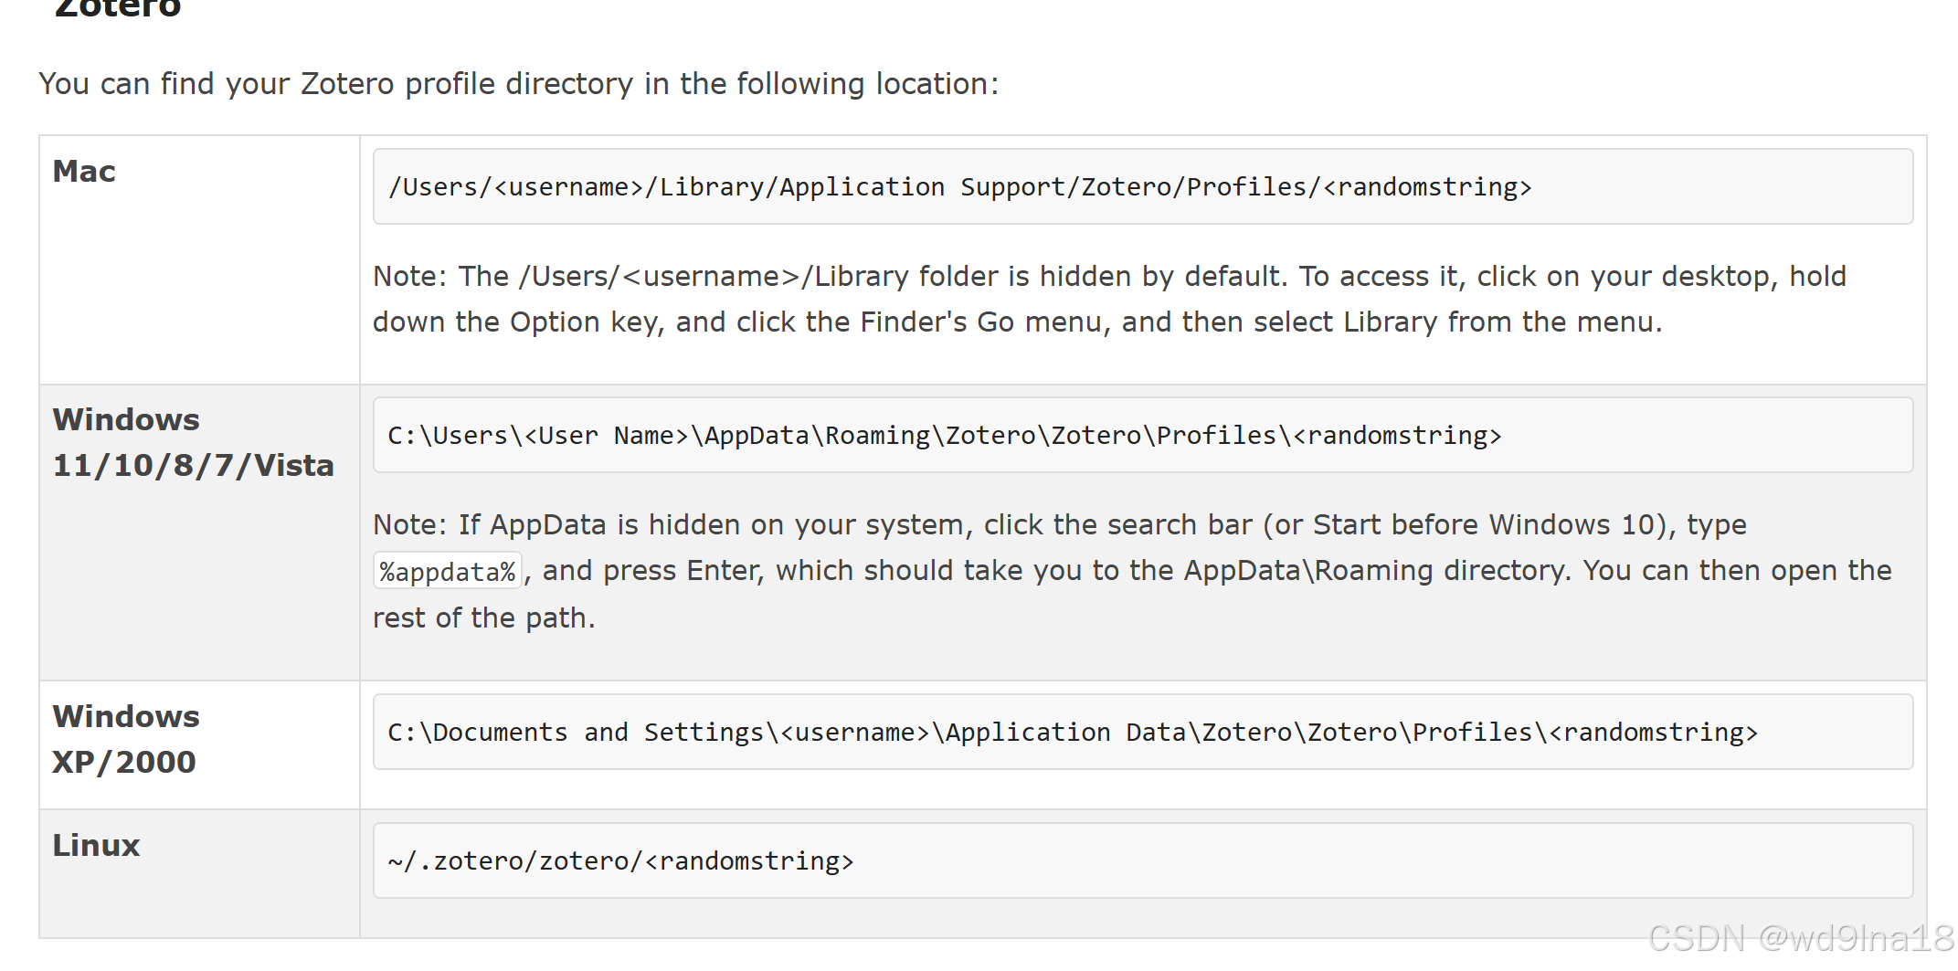The height and width of the screenshot is (971, 1958).
Task: Click the Mac profile path code box
Action: click(x=1142, y=186)
